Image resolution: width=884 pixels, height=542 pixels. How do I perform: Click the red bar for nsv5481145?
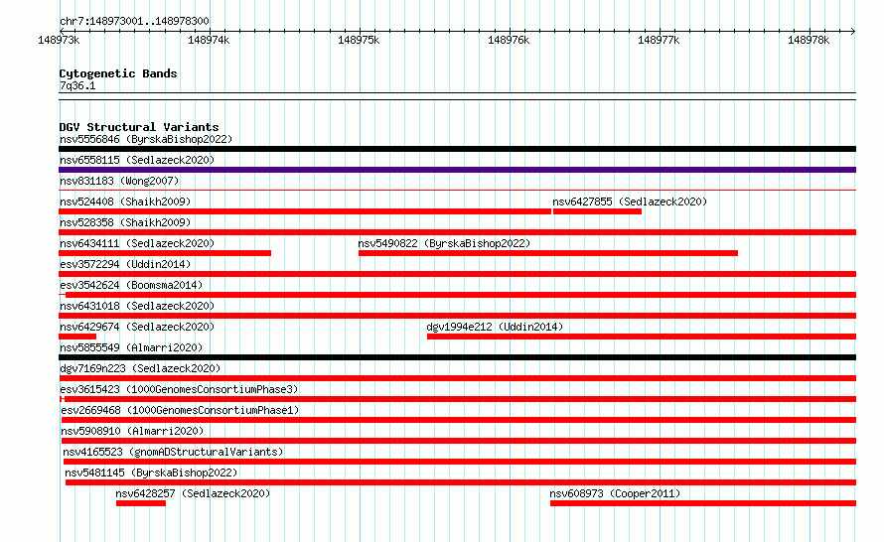461,482
